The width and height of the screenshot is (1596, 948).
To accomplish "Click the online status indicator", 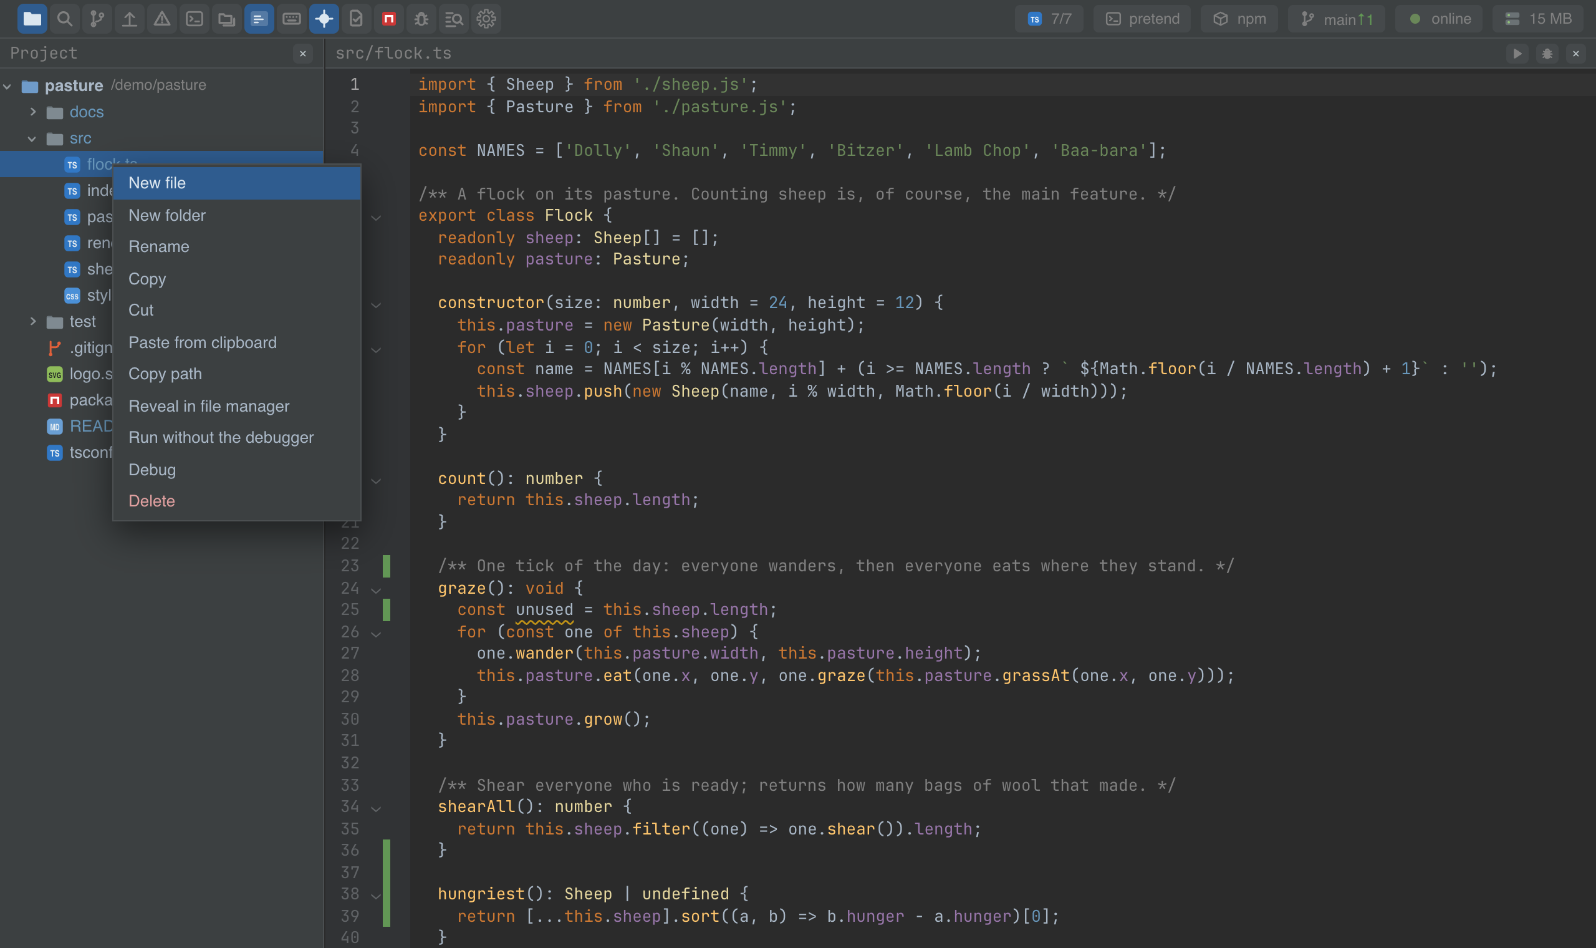I will [1439, 19].
